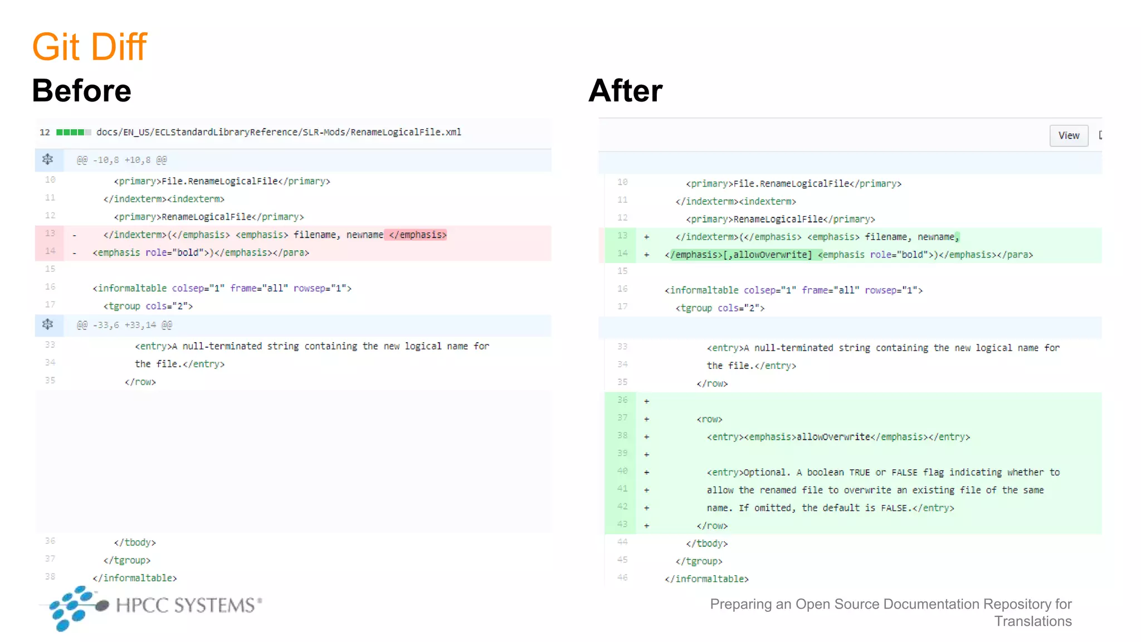The height and width of the screenshot is (642, 1141).
Task: Open file path RenameLogicalFile.xml in diff header
Action: 279,132
